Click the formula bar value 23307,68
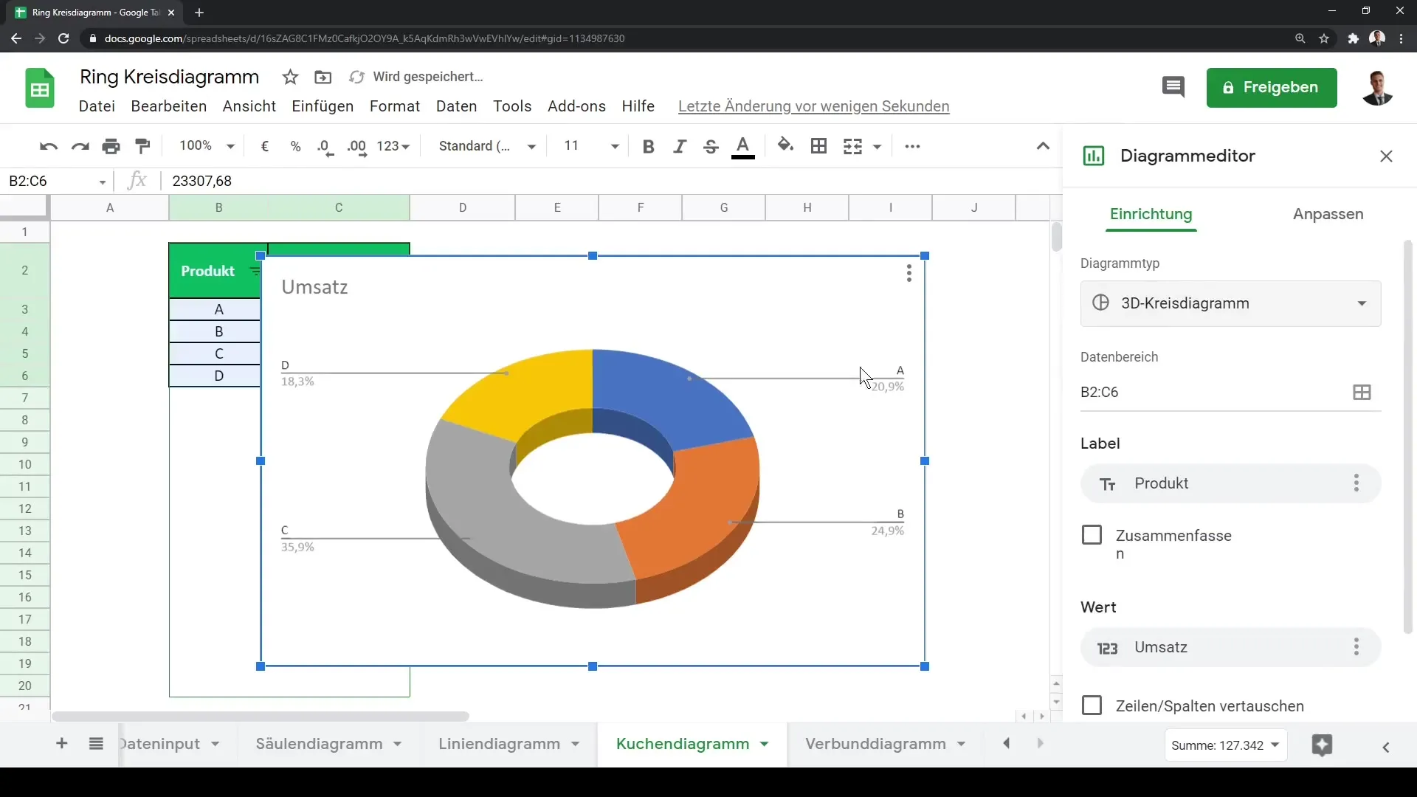 [201, 182]
